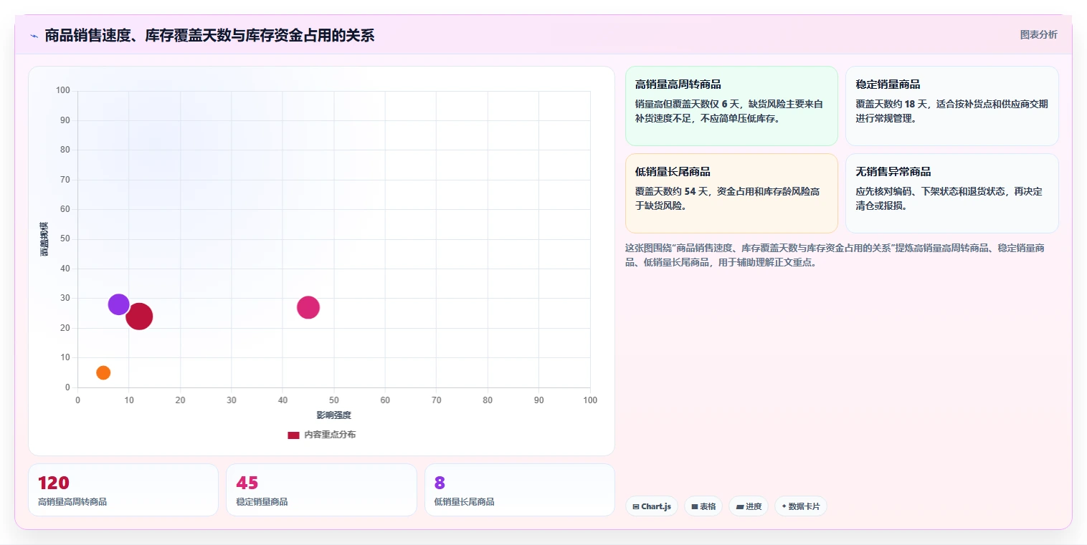Open the 无销售异常商品 info card
Screen dimensions: 1087x545
951,193
